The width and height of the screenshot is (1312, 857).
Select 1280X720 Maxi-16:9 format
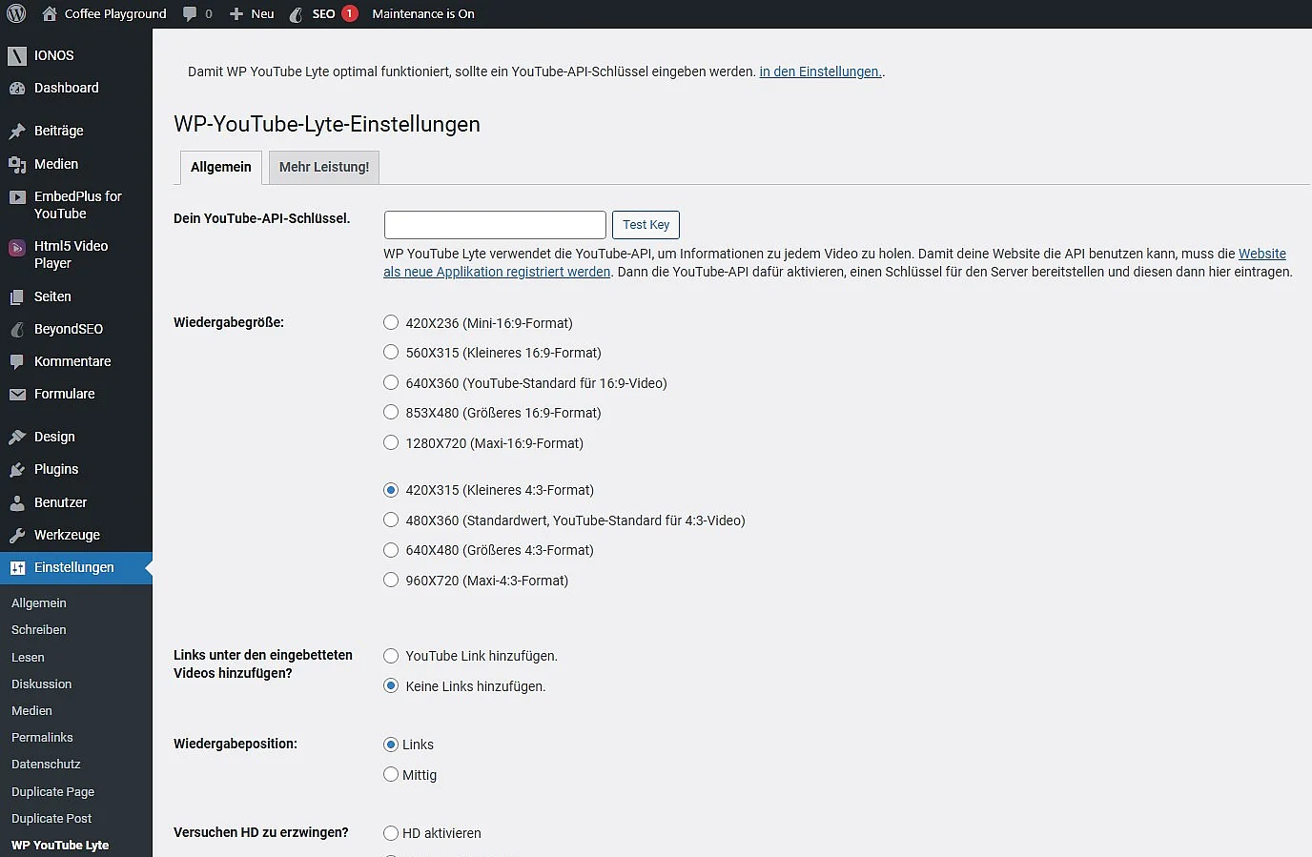pyautogui.click(x=391, y=442)
